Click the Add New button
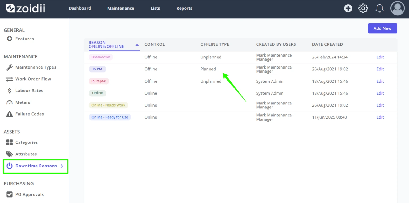 (x=382, y=28)
